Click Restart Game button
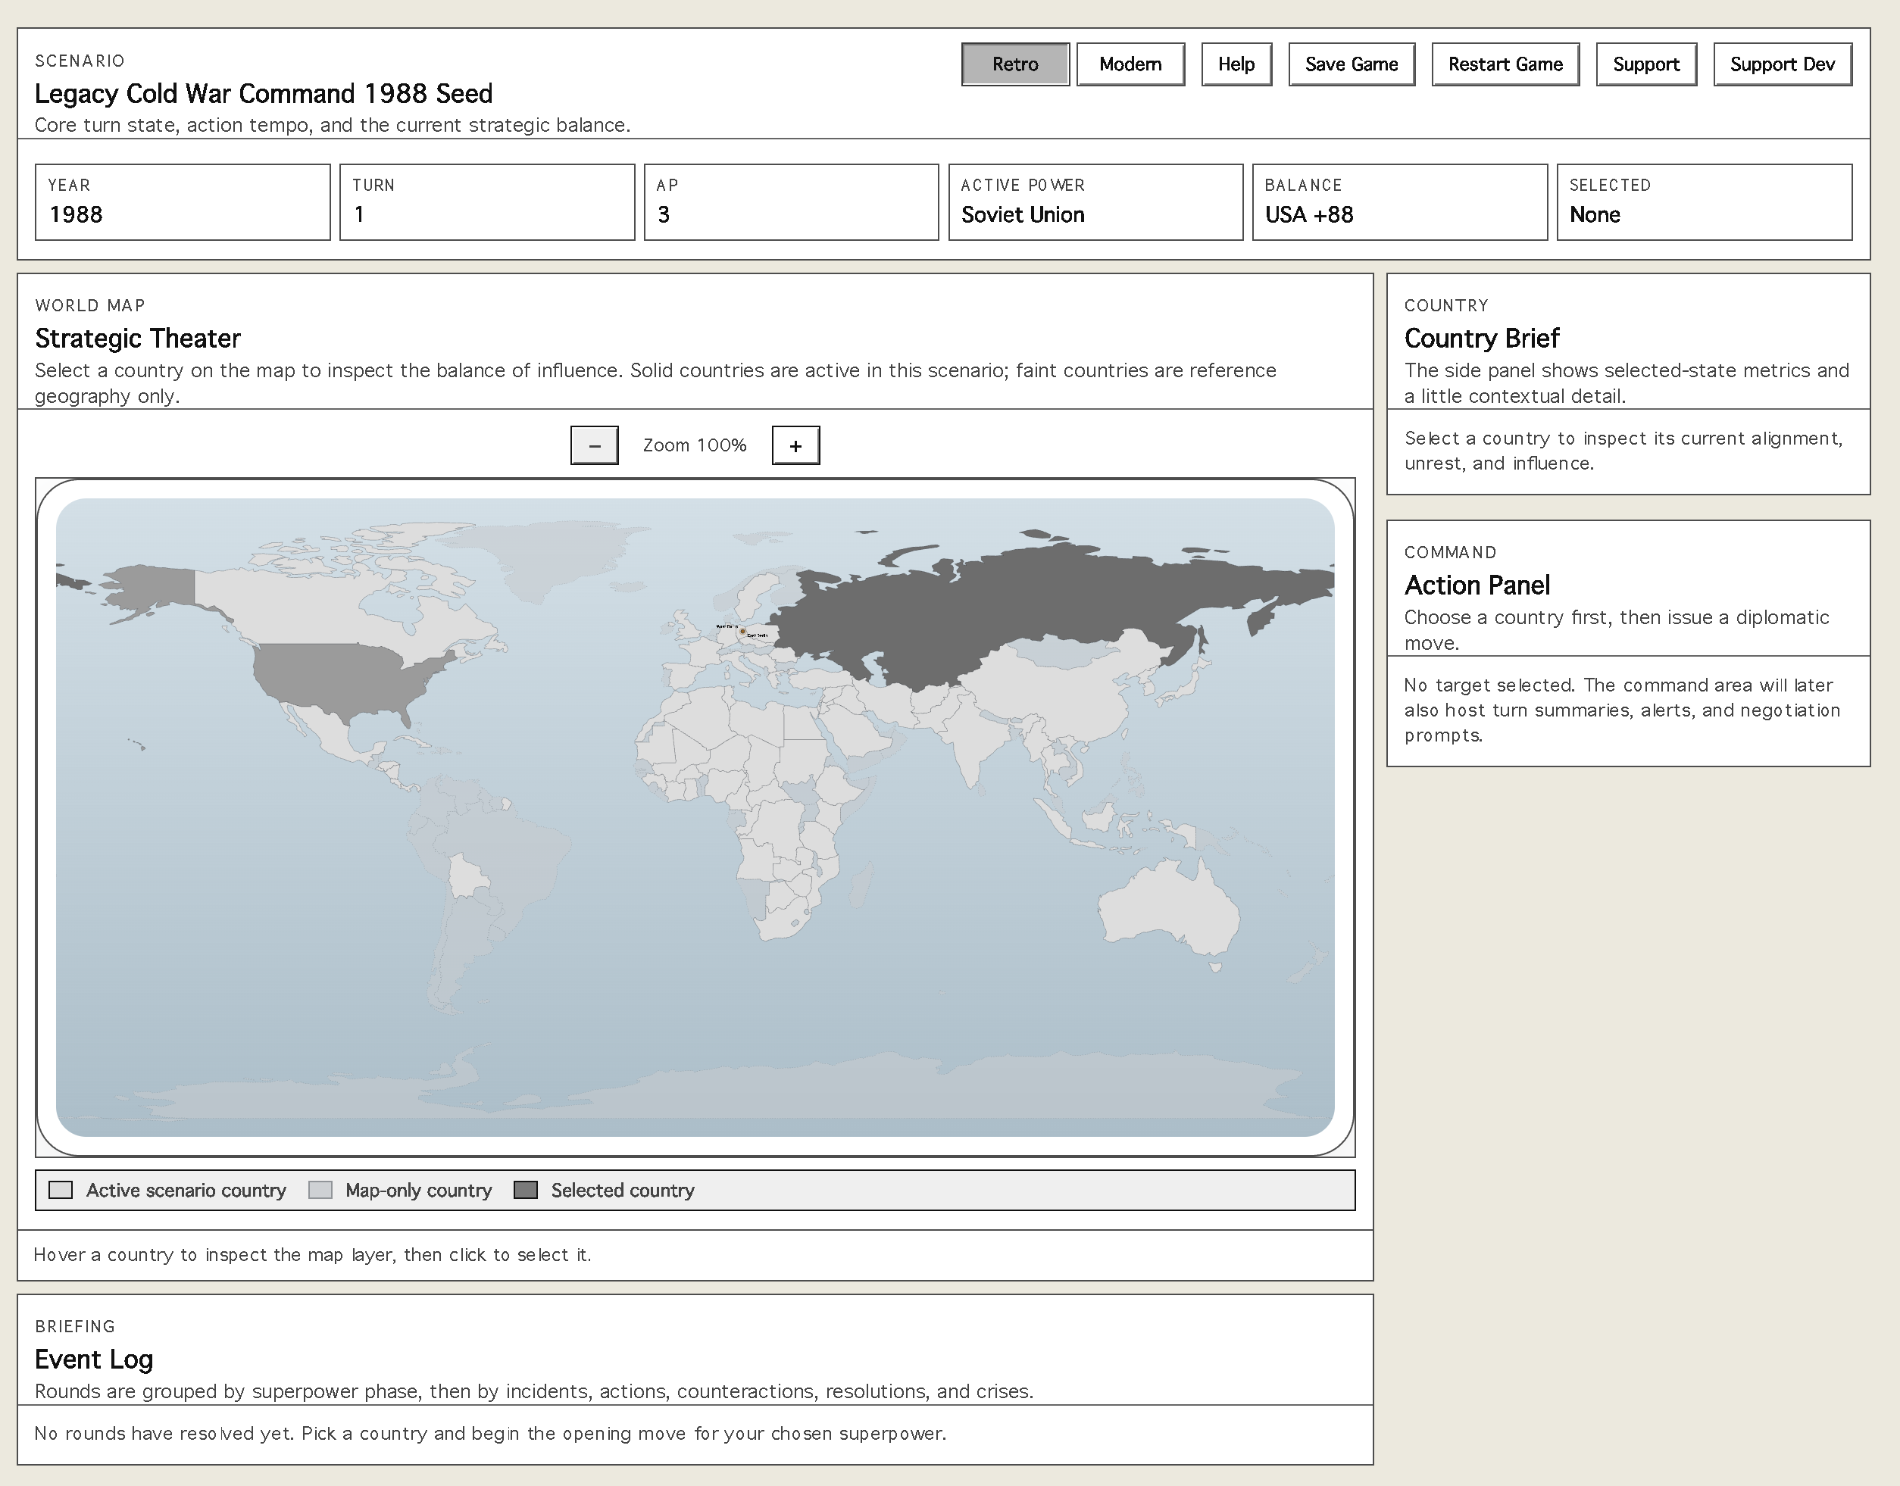The width and height of the screenshot is (1900, 1486). coord(1505,64)
